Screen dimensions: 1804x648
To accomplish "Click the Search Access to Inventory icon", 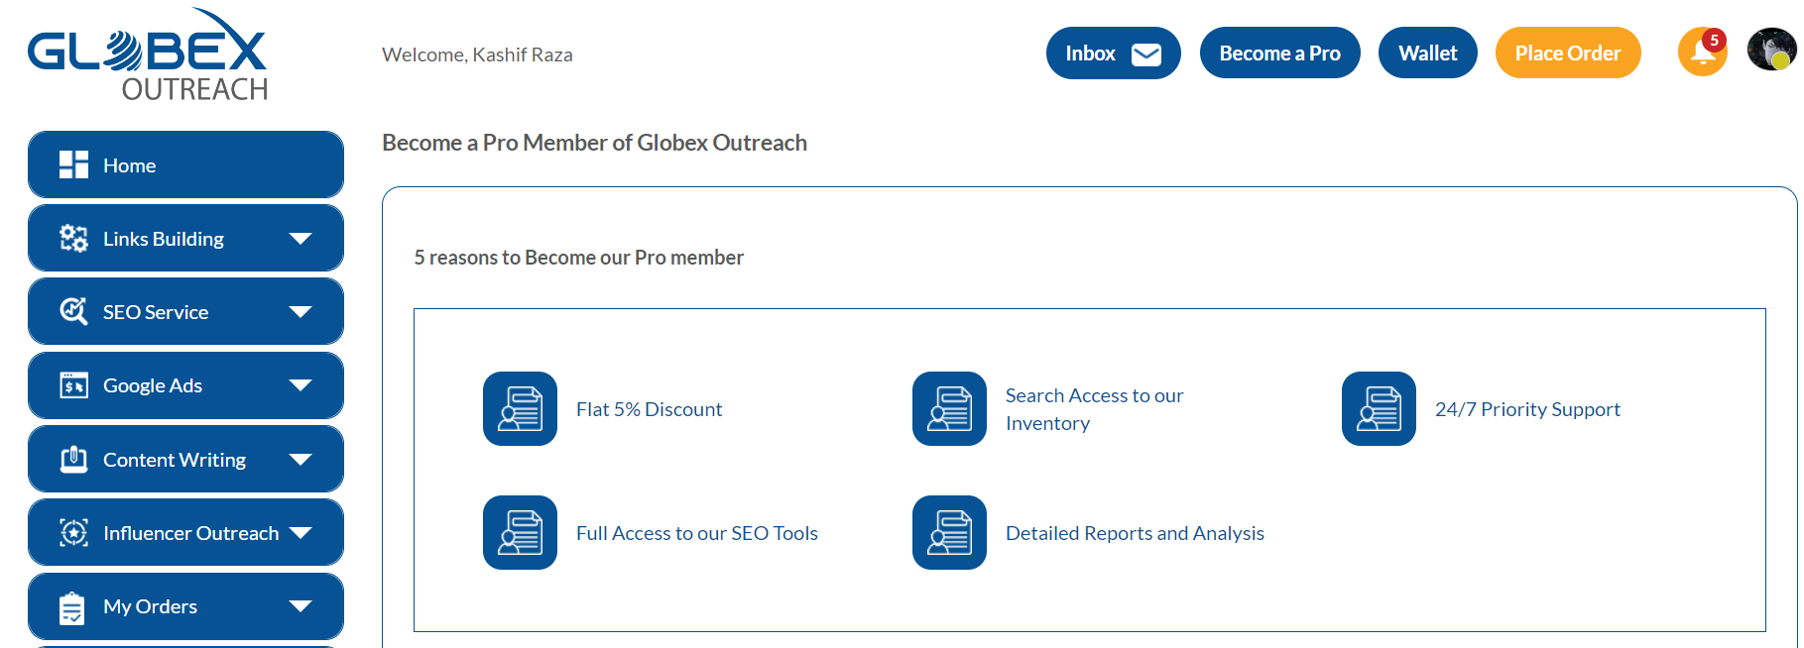I will pos(949,408).
